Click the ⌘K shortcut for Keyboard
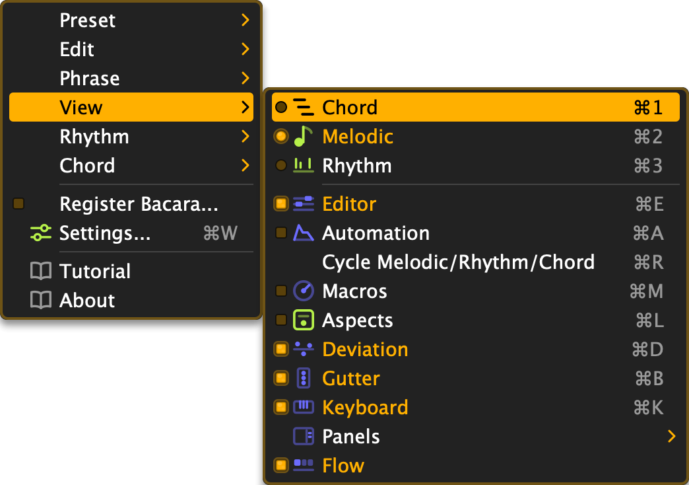This screenshot has width=689, height=485. pyautogui.click(x=649, y=407)
